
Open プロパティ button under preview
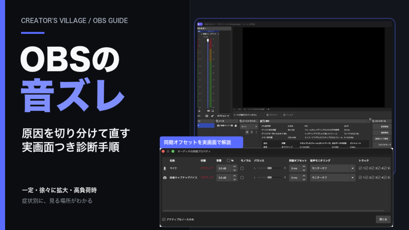point(272,115)
